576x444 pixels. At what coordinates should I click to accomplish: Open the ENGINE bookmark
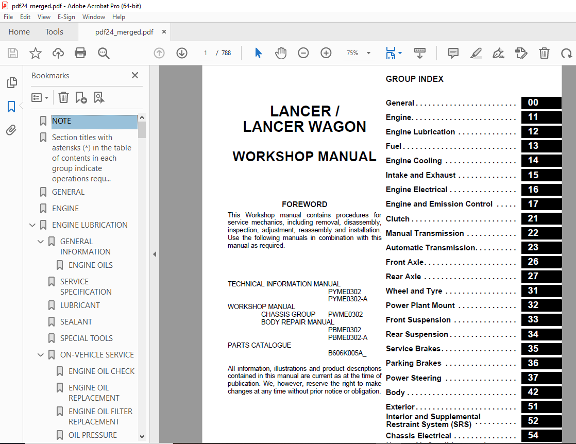[x=65, y=209]
